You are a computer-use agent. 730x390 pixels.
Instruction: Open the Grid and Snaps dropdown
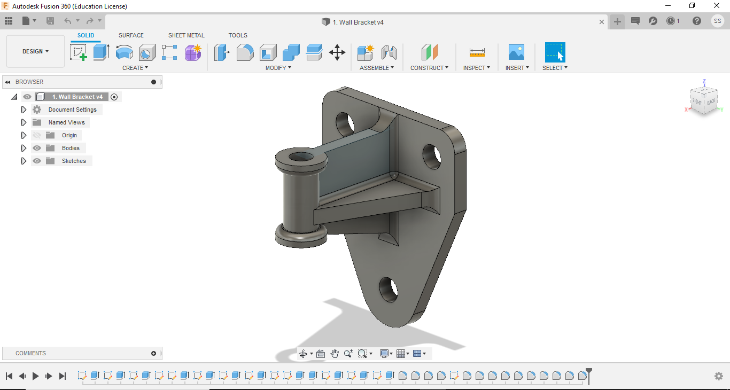point(403,354)
